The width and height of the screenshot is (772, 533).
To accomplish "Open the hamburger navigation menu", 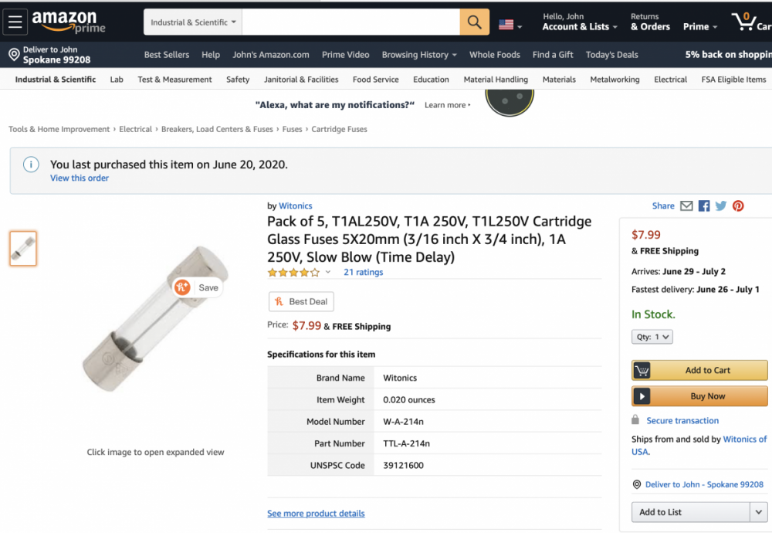I will (15, 22).
